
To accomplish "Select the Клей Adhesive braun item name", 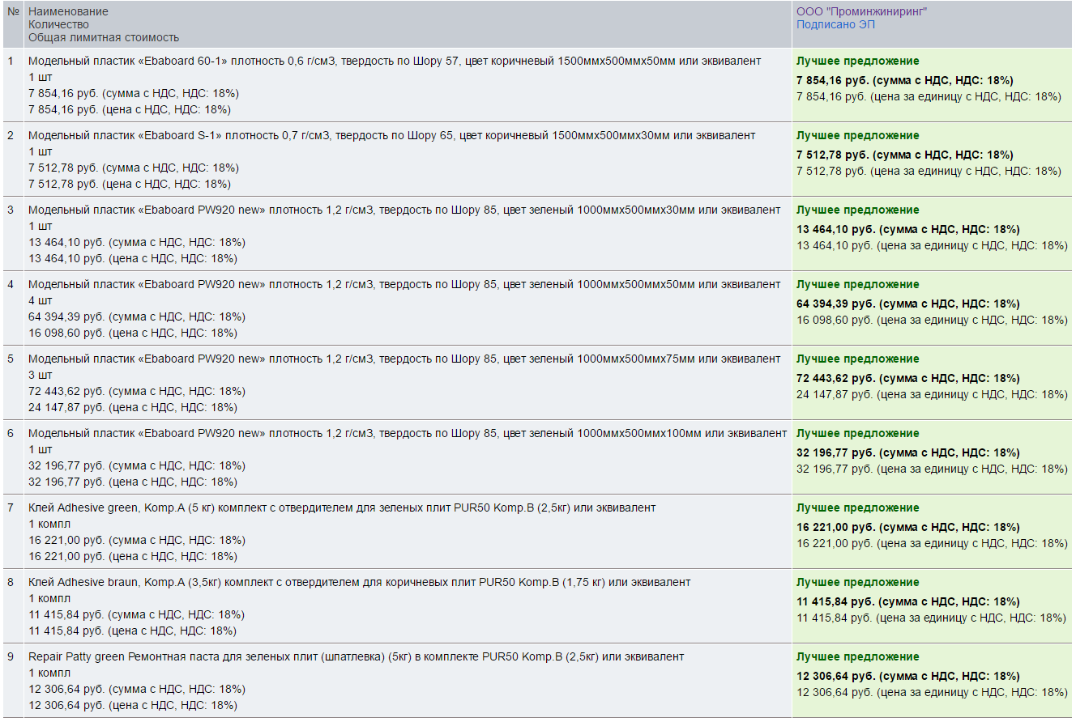I will tap(360, 582).
